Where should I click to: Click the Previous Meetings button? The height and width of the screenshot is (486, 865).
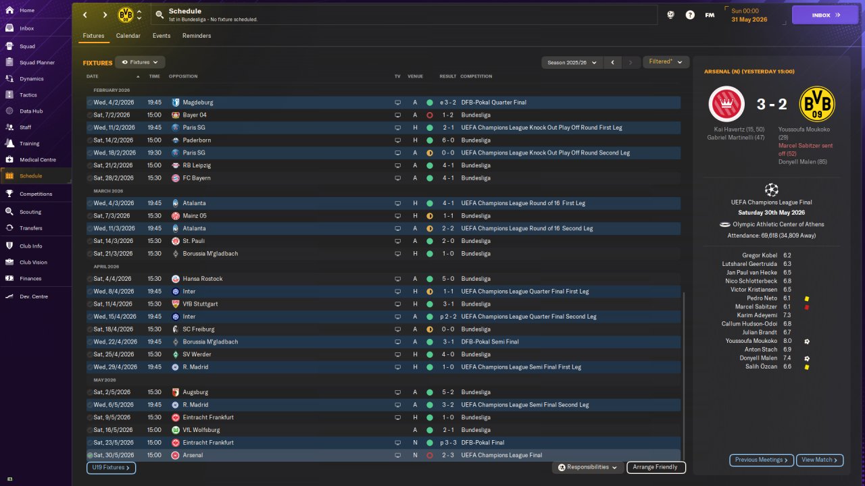[761, 460]
